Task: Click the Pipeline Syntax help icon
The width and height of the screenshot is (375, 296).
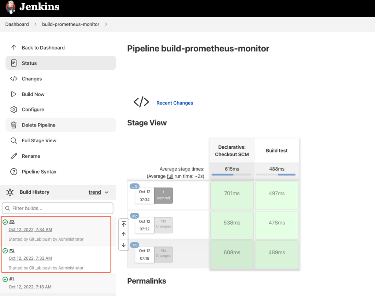Action: (14, 172)
